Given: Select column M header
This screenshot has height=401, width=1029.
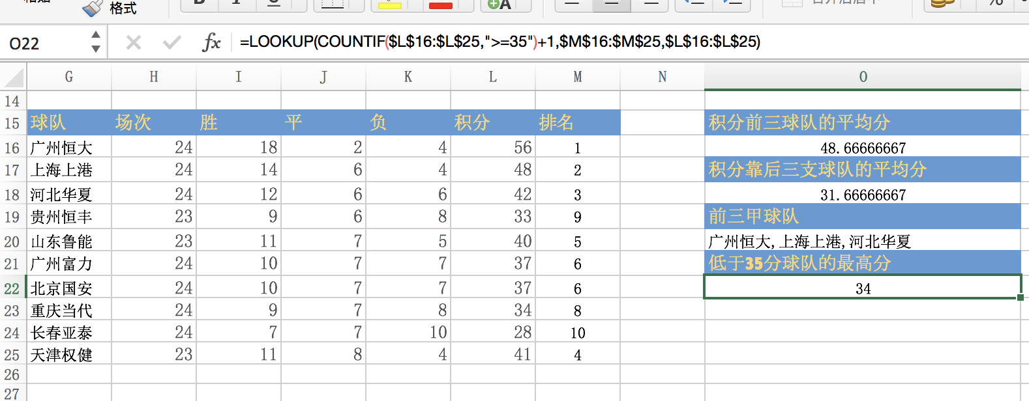Looking at the screenshot, I should click(578, 77).
